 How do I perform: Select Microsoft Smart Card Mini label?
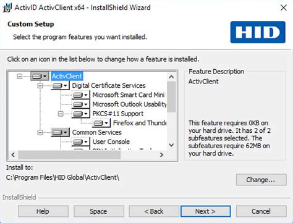129,95
